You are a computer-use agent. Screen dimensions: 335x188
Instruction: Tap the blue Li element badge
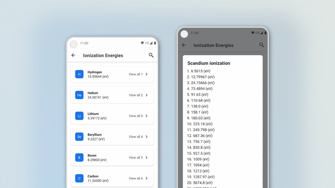[x=79, y=116]
